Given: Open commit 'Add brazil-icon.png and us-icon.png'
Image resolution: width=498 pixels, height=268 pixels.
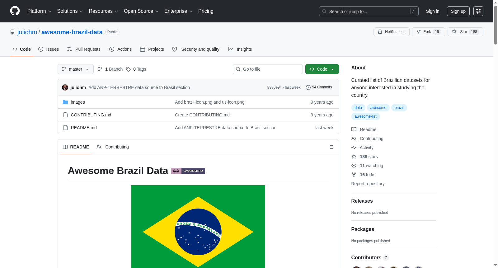Looking at the screenshot, I should tap(210, 102).
